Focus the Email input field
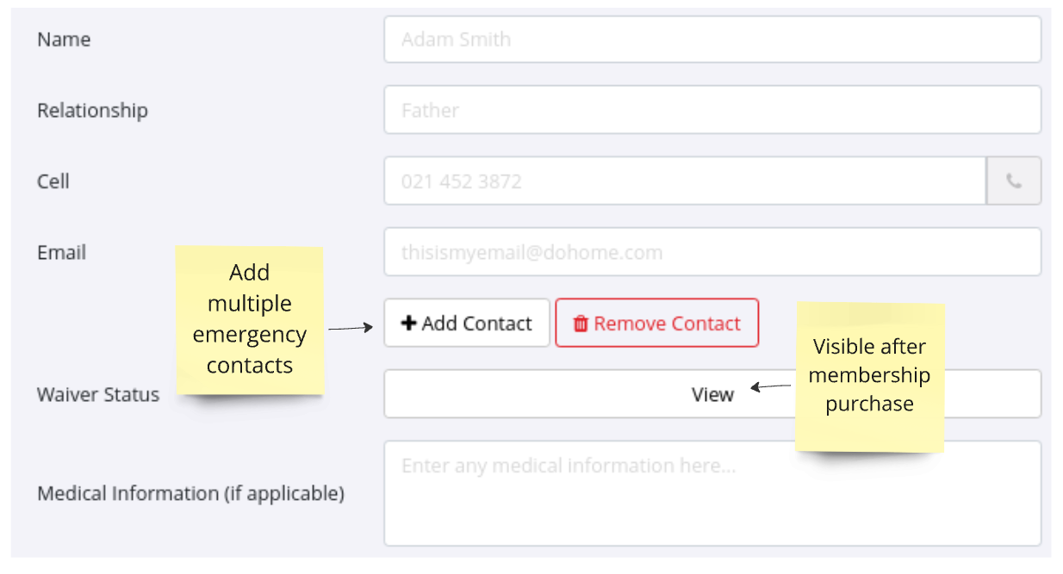The height and width of the screenshot is (574, 1063). click(712, 252)
